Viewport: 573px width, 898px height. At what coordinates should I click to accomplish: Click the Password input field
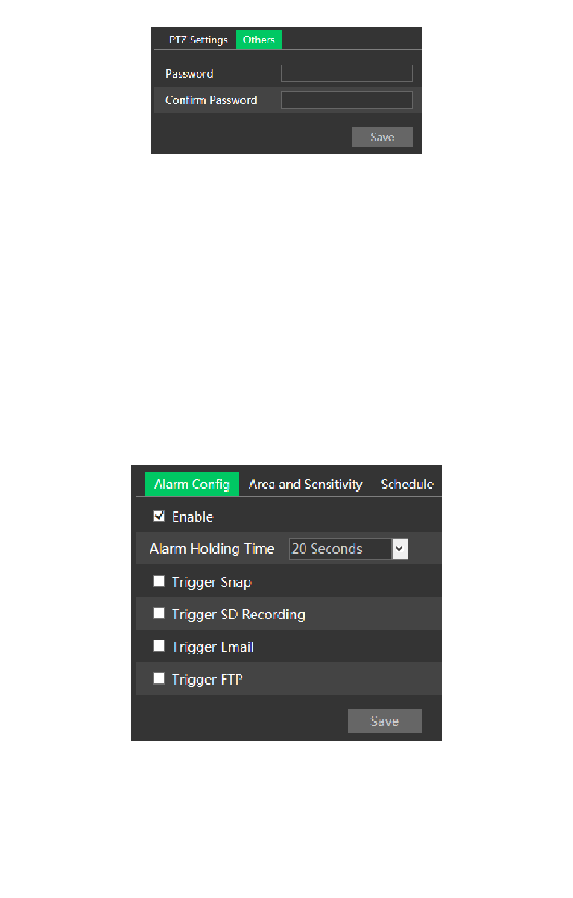pyautogui.click(x=347, y=74)
